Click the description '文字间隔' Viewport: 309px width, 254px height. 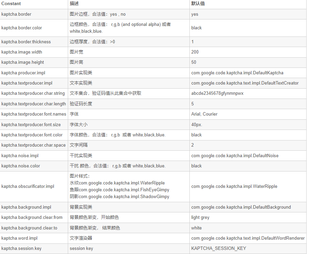tap(79, 145)
